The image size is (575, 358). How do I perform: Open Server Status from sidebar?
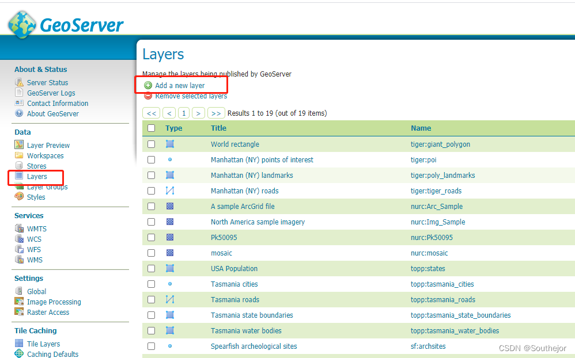pyautogui.click(x=47, y=82)
